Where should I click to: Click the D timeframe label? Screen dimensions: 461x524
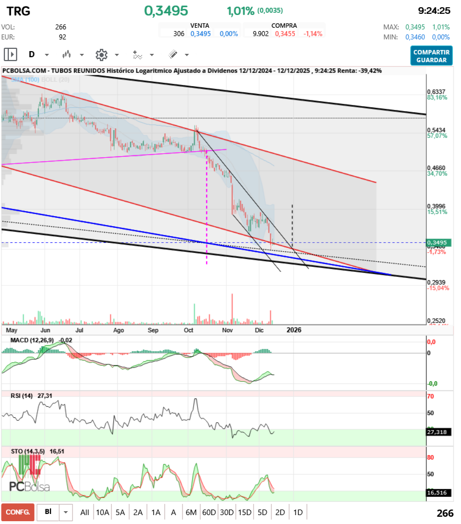32,54
